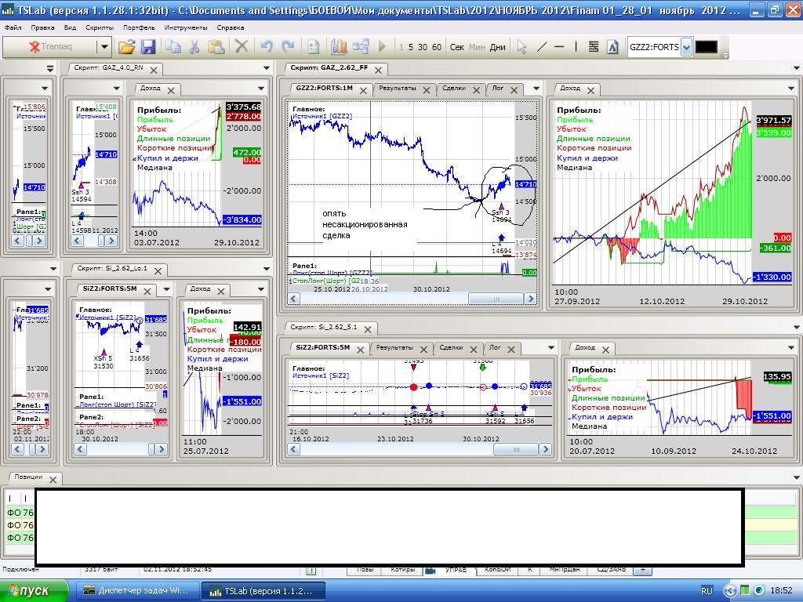Image resolution: width=803 pixels, height=602 pixels.
Task: Click the green run script arrow
Action: click(x=382, y=47)
